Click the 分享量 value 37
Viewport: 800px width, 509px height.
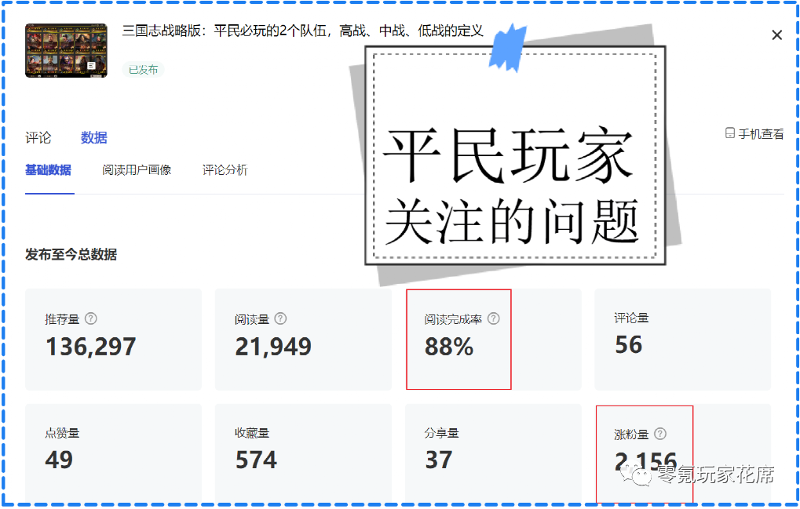click(x=439, y=460)
